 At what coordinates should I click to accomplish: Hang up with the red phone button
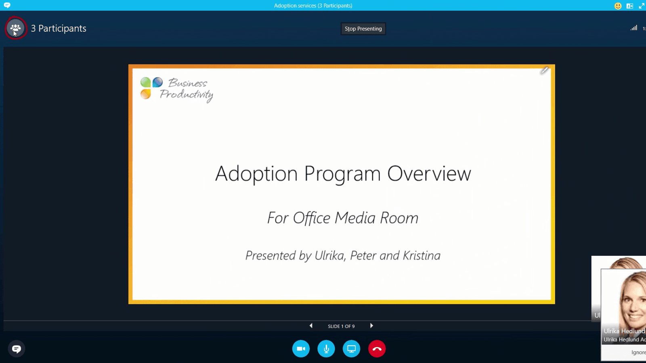point(377,349)
